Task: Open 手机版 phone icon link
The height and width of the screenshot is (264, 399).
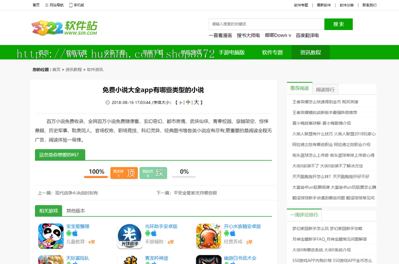Action: coord(77,5)
